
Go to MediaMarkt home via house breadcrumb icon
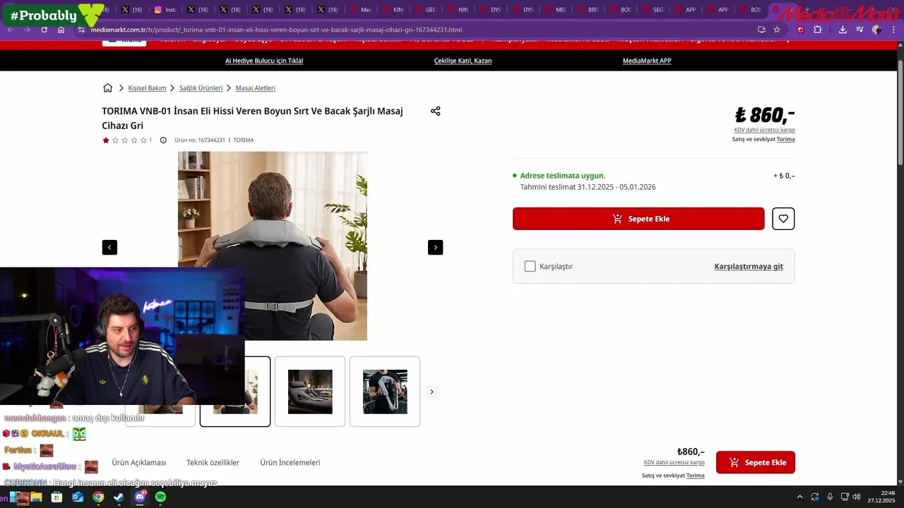pos(107,88)
